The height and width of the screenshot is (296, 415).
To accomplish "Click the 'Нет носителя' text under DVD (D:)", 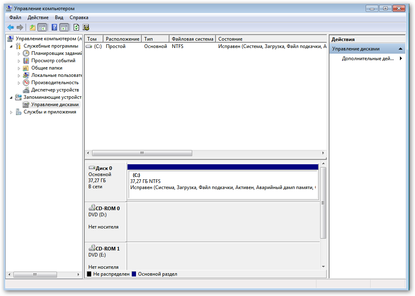I will 103,227.
